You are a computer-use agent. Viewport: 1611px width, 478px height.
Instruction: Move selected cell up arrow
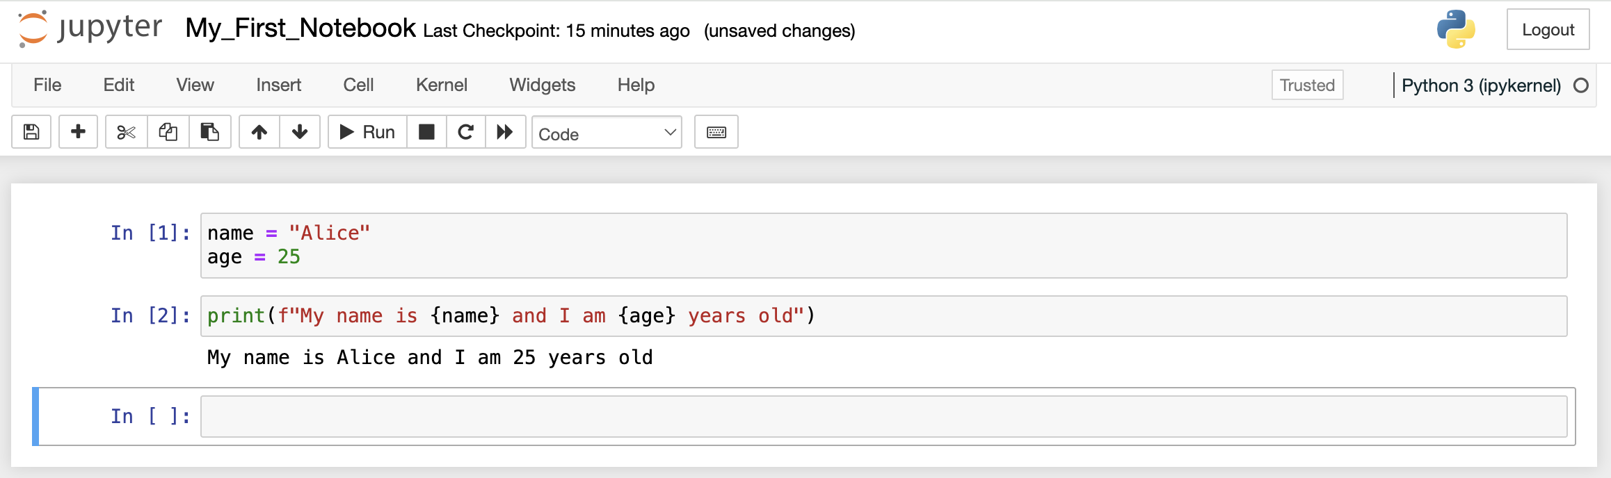pyautogui.click(x=259, y=132)
